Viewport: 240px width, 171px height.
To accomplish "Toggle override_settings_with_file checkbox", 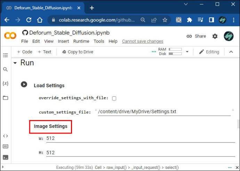I will [x=114, y=98].
